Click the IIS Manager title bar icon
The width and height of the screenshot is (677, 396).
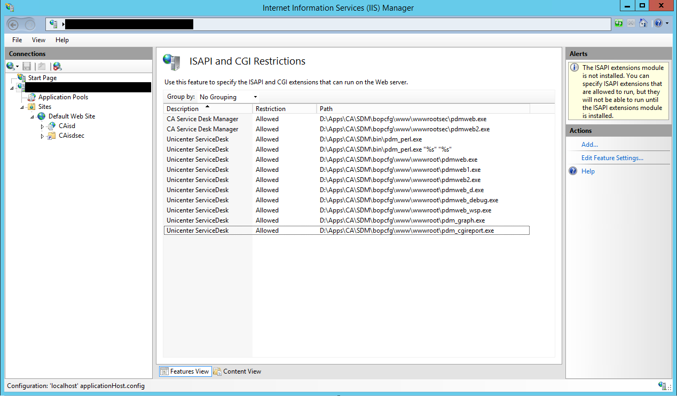click(x=10, y=7)
